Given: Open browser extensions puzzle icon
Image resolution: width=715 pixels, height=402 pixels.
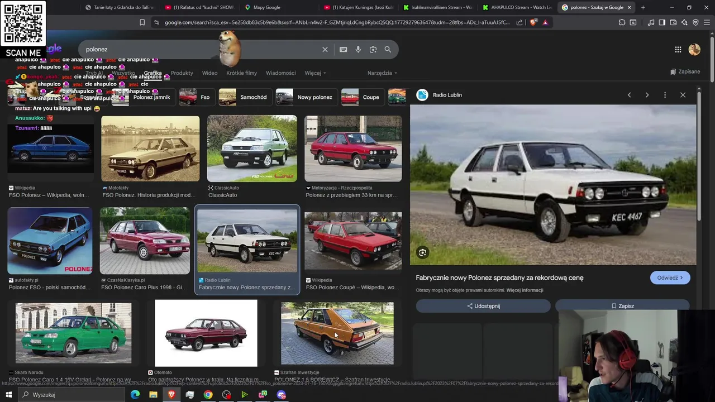Looking at the screenshot, I should coord(622,22).
